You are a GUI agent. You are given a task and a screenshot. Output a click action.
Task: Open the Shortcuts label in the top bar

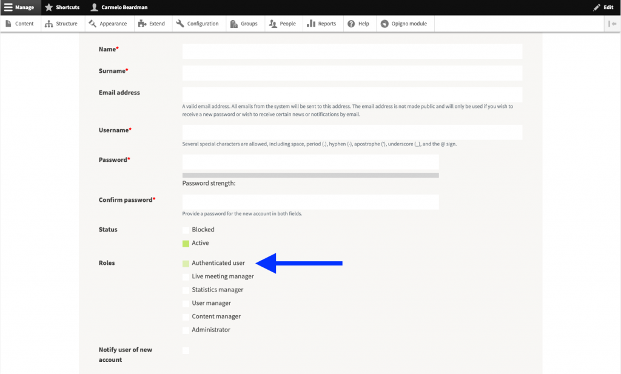pyautogui.click(x=68, y=7)
